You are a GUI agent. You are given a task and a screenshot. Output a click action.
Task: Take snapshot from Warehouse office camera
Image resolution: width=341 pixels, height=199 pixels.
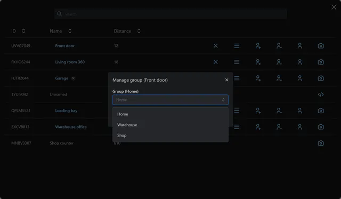(x=321, y=127)
